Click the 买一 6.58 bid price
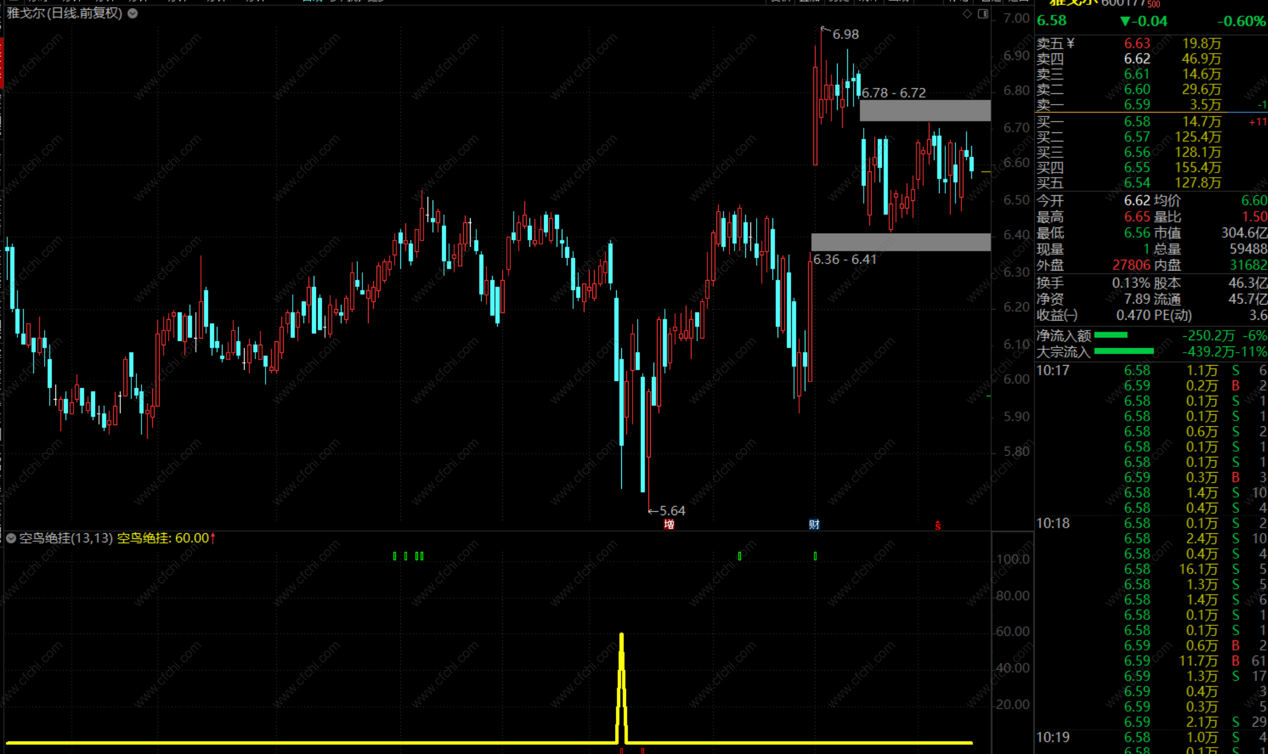Viewport: 1268px width, 754px height. click(x=1137, y=122)
